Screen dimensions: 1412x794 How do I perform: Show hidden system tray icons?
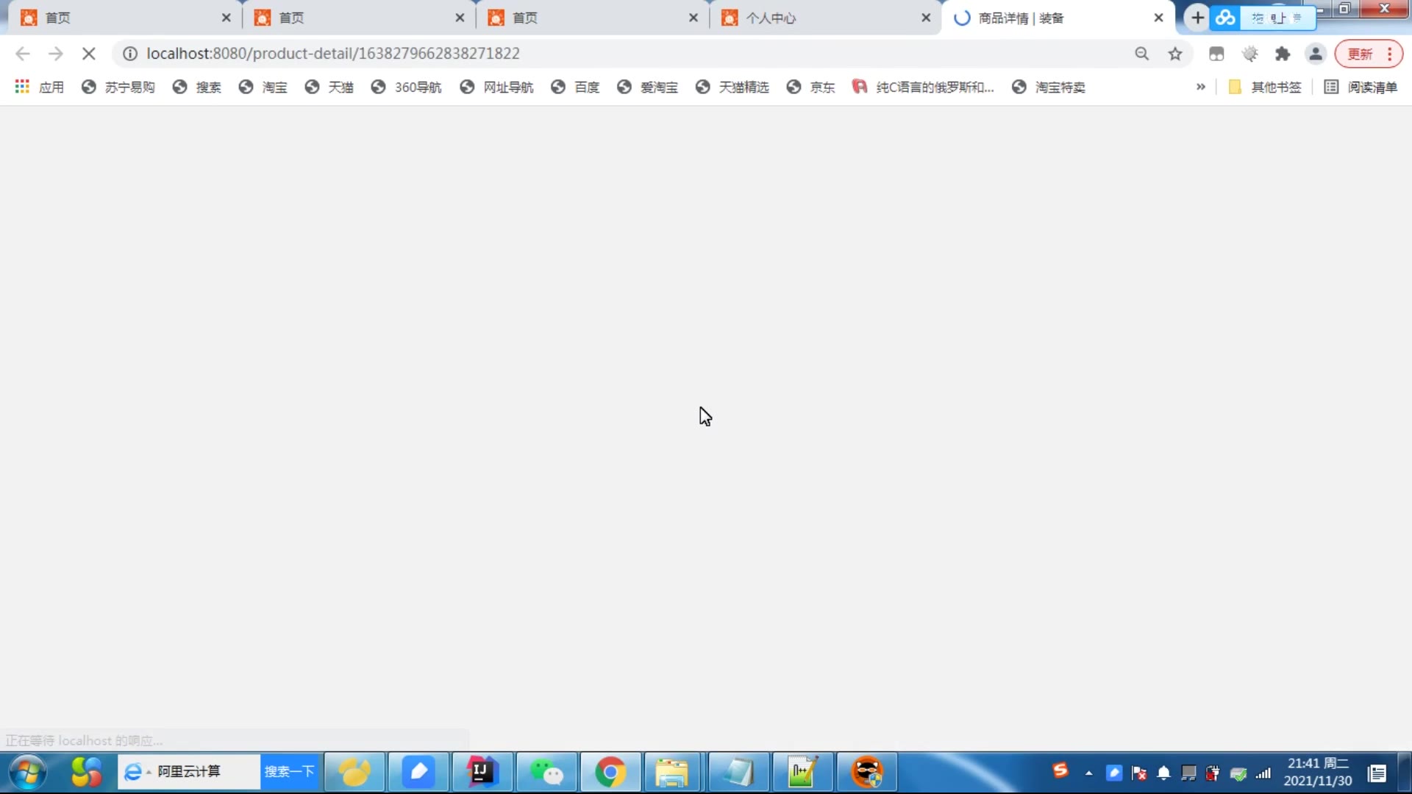(1089, 773)
